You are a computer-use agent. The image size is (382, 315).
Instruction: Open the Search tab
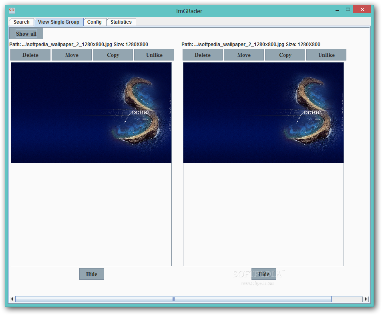(22, 22)
